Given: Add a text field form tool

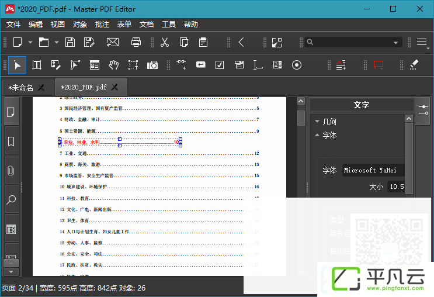Looking at the screenshot, I should pos(258,65).
